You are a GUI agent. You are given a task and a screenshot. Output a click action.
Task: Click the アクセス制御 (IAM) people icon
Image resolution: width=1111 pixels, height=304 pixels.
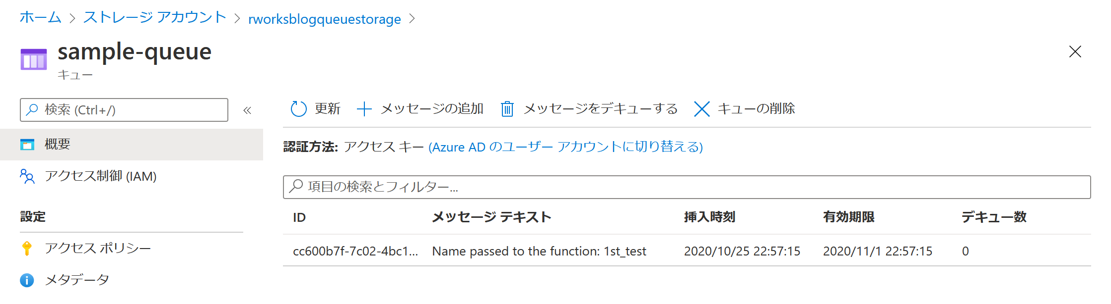(27, 176)
